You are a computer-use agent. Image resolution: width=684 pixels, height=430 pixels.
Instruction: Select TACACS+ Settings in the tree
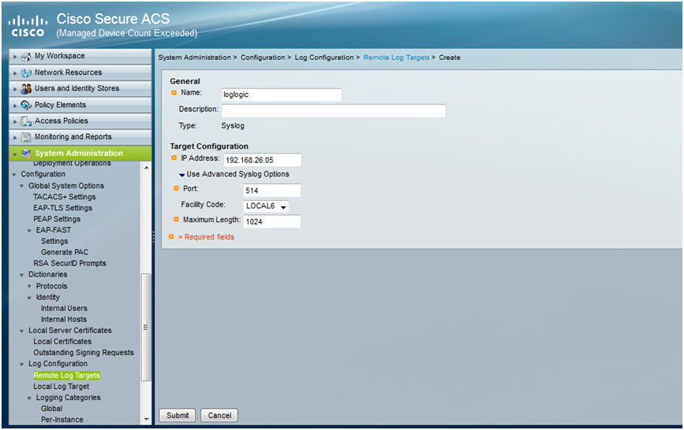[x=65, y=197]
